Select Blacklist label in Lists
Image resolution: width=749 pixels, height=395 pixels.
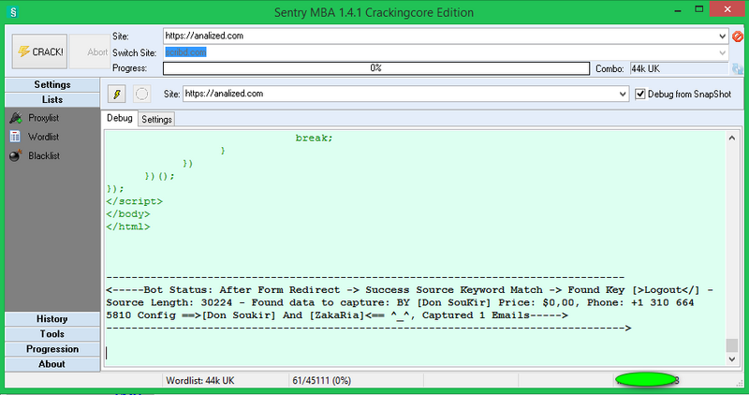pos(44,156)
